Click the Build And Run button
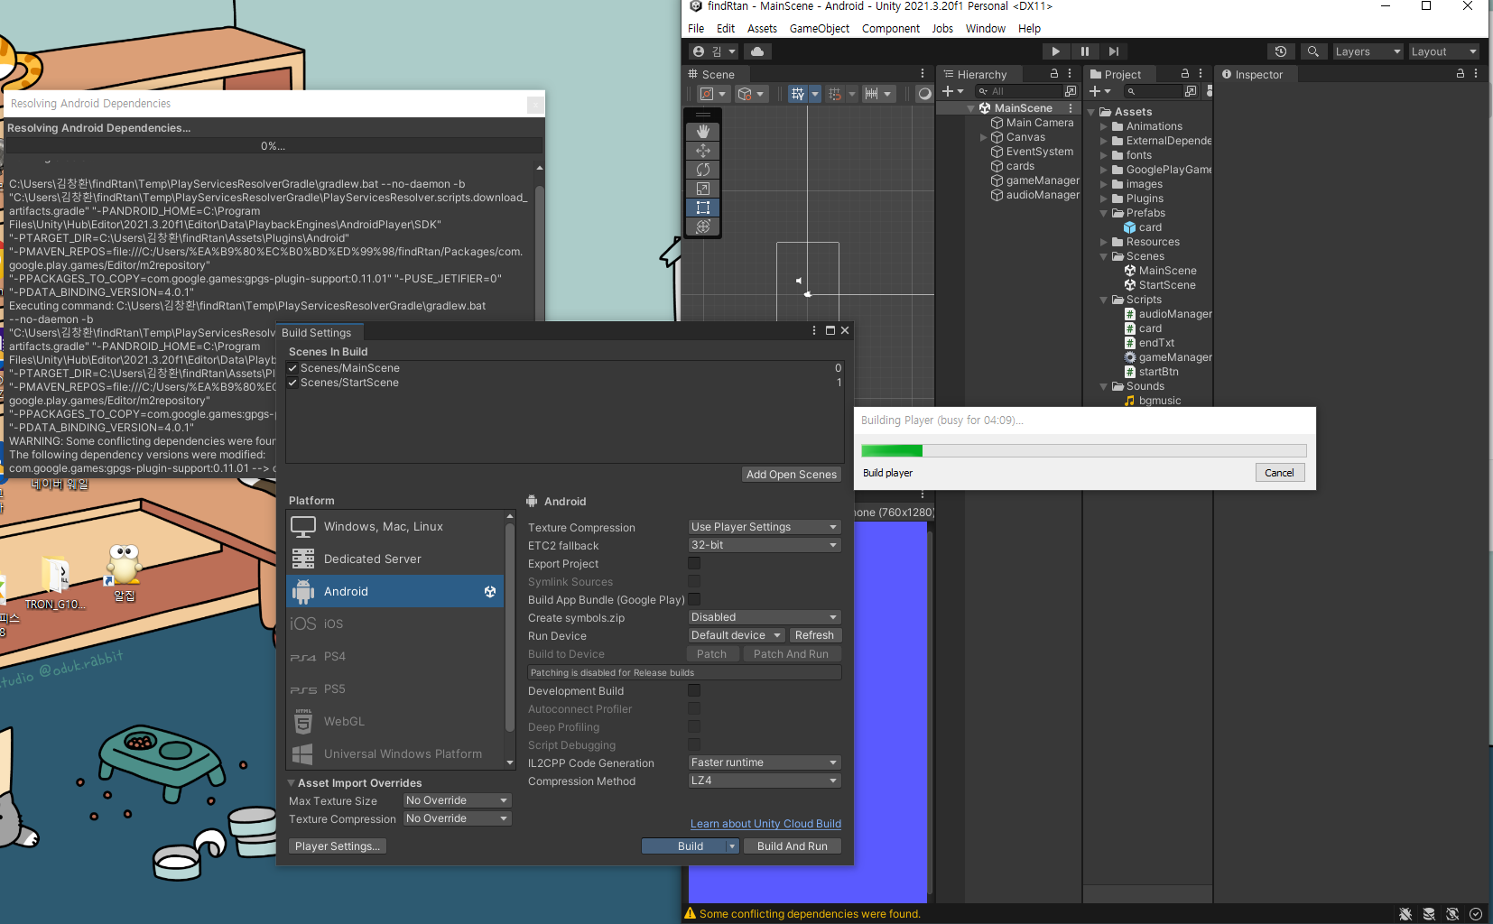 coord(793,846)
